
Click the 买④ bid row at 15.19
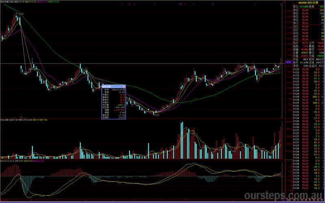pos(308,36)
